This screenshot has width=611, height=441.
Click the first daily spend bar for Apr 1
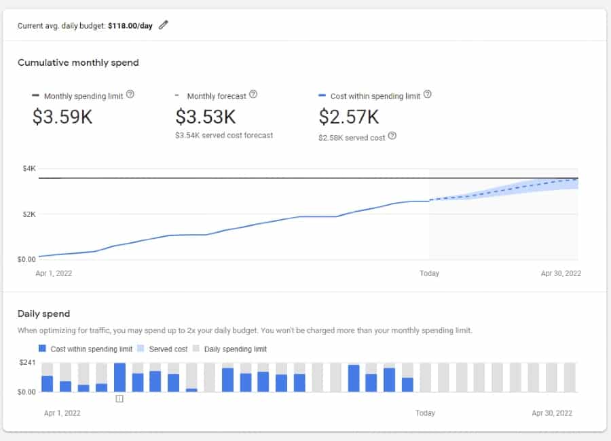point(47,384)
